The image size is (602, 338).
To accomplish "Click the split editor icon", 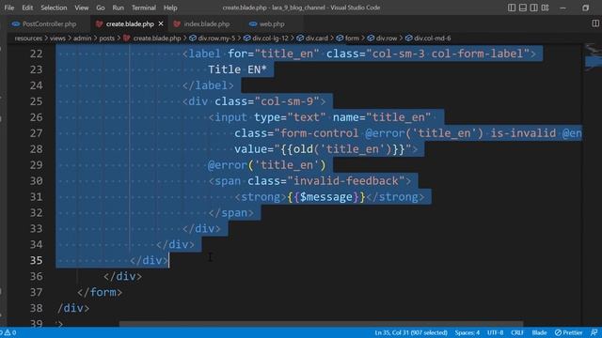I will point(595,23).
